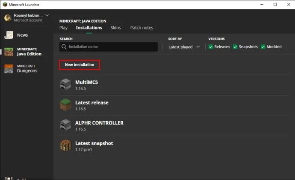Select the Latest snapshot installation
This screenshot has width=295, height=180.
point(174,145)
